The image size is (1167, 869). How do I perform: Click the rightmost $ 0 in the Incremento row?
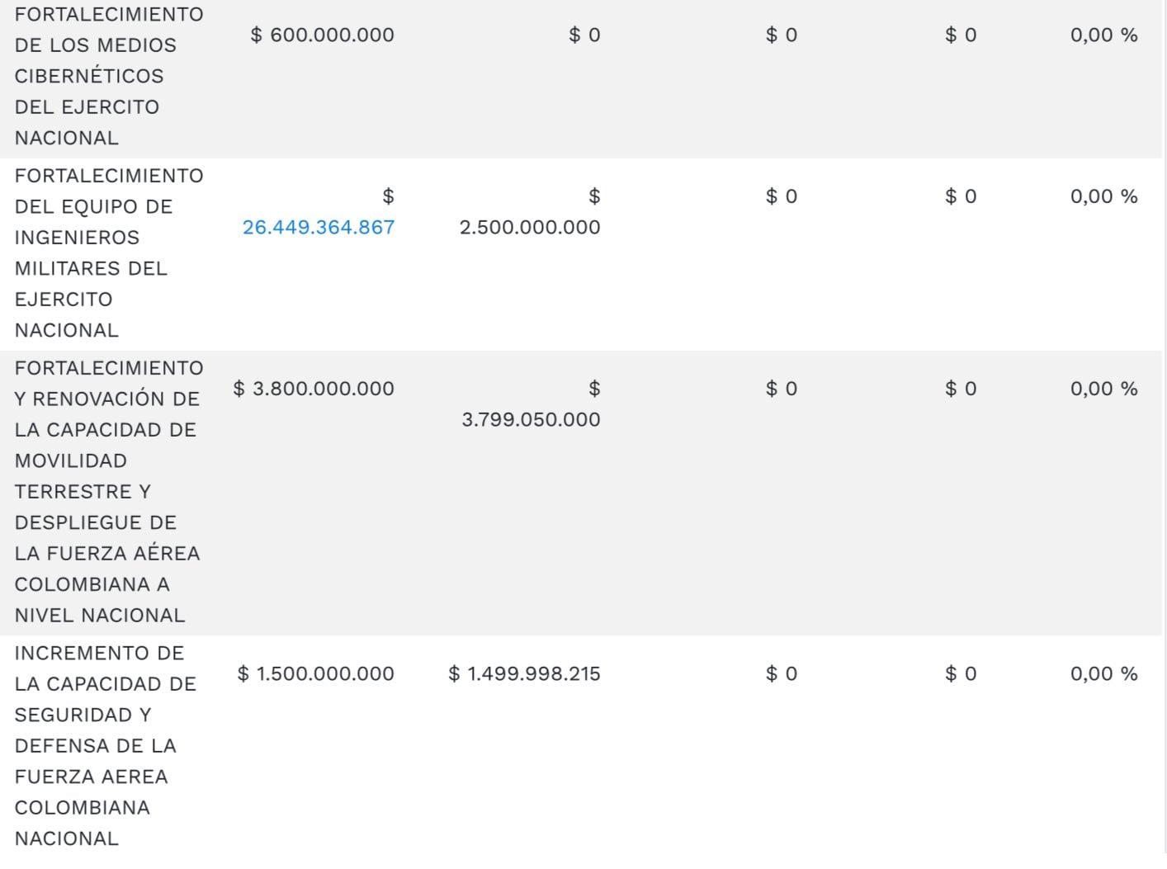(961, 673)
